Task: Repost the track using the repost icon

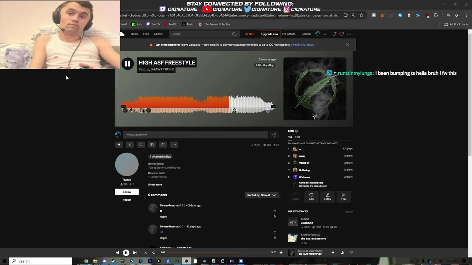Action: tap(130, 145)
